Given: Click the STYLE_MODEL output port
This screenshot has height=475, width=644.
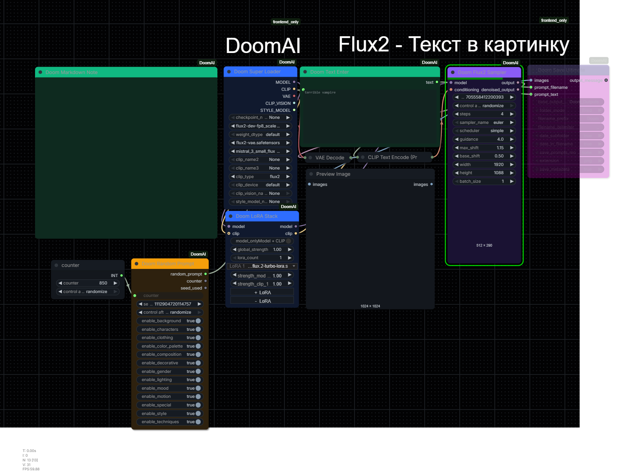Looking at the screenshot, I should tap(294, 110).
